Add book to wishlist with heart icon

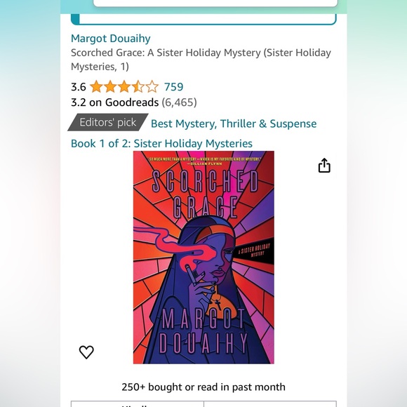[86, 352]
